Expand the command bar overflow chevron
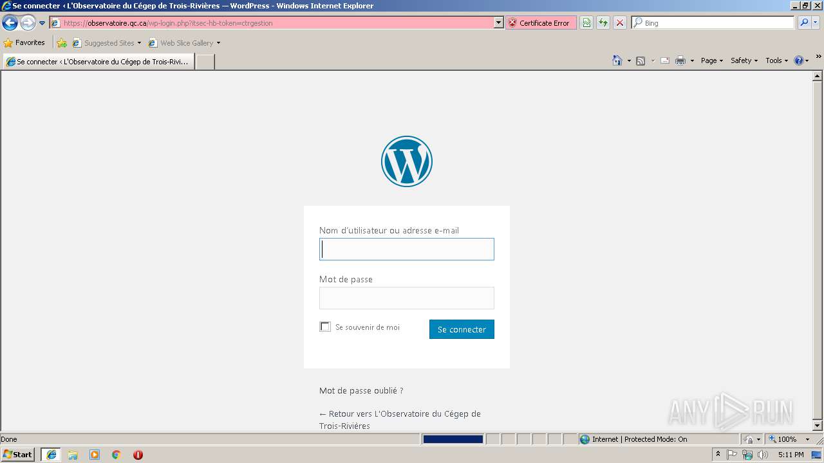 818,57
